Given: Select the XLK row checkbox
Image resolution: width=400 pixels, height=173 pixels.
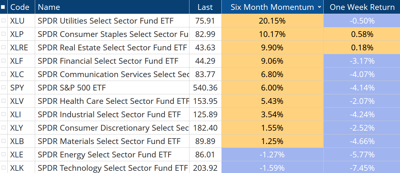Looking at the screenshot, I should tap(4, 168).
